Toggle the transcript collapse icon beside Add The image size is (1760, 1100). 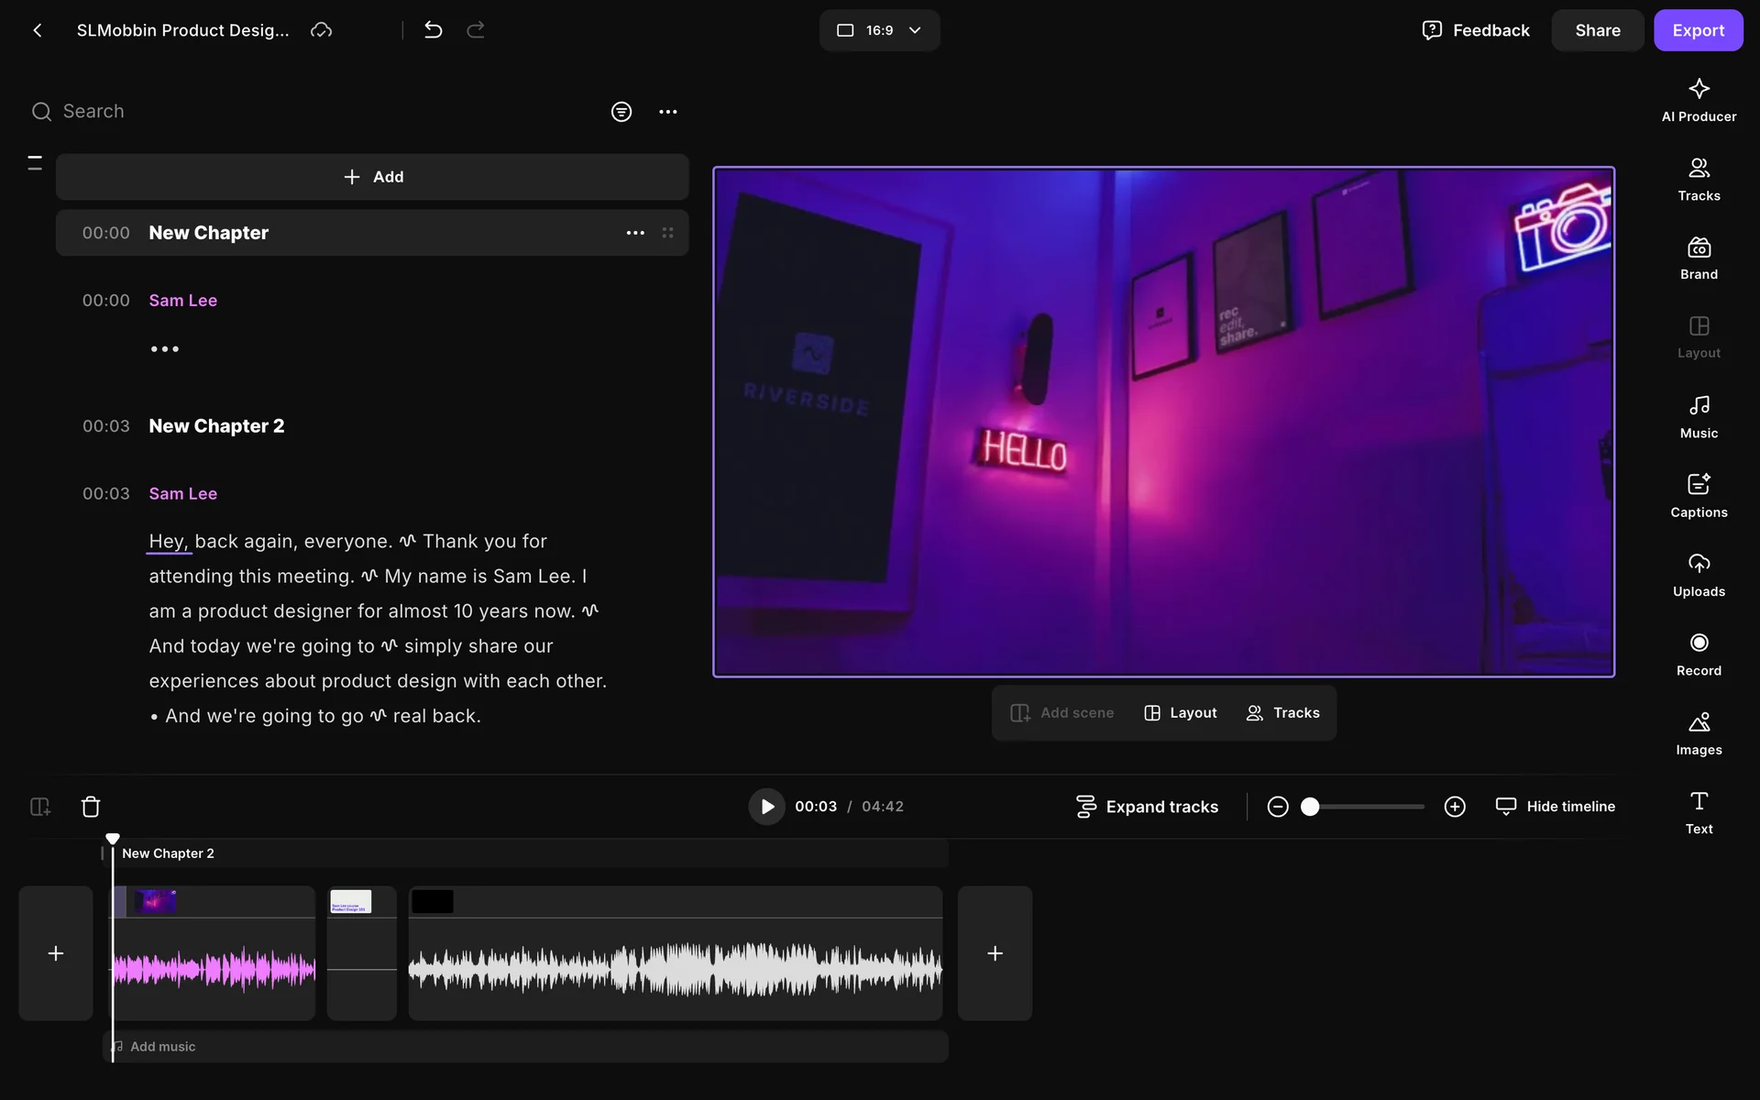tap(35, 163)
